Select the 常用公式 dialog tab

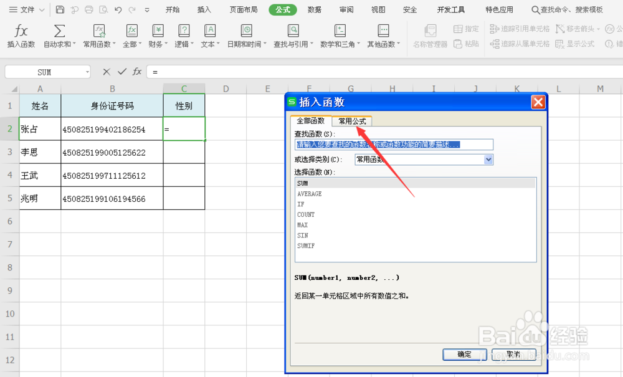click(352, 121)
